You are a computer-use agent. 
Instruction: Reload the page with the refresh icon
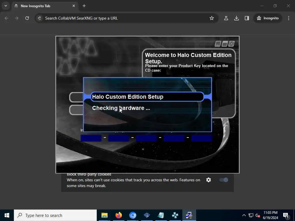[27, 18]
